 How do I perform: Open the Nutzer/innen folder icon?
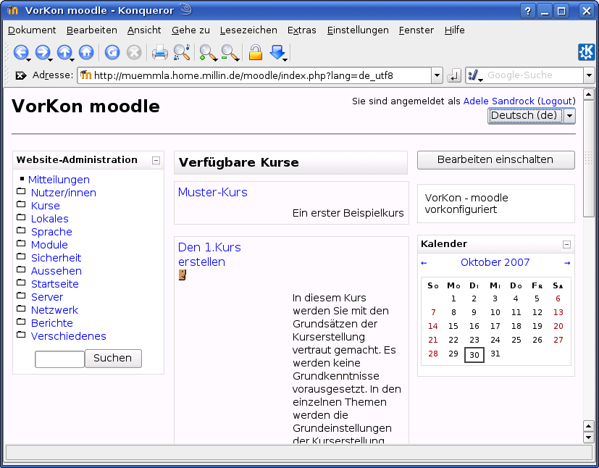[22, 191]
